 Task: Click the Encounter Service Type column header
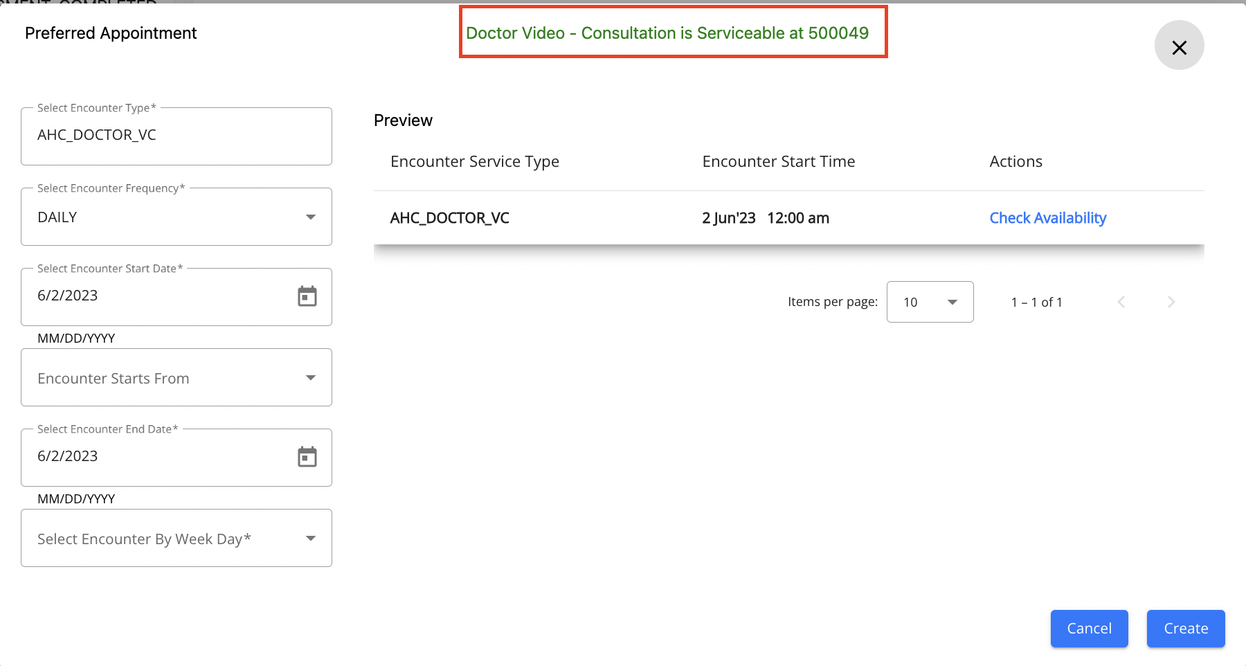tap(474, 162)
